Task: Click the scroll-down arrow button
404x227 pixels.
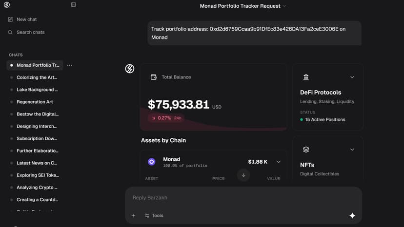Action: pos(243,175)
